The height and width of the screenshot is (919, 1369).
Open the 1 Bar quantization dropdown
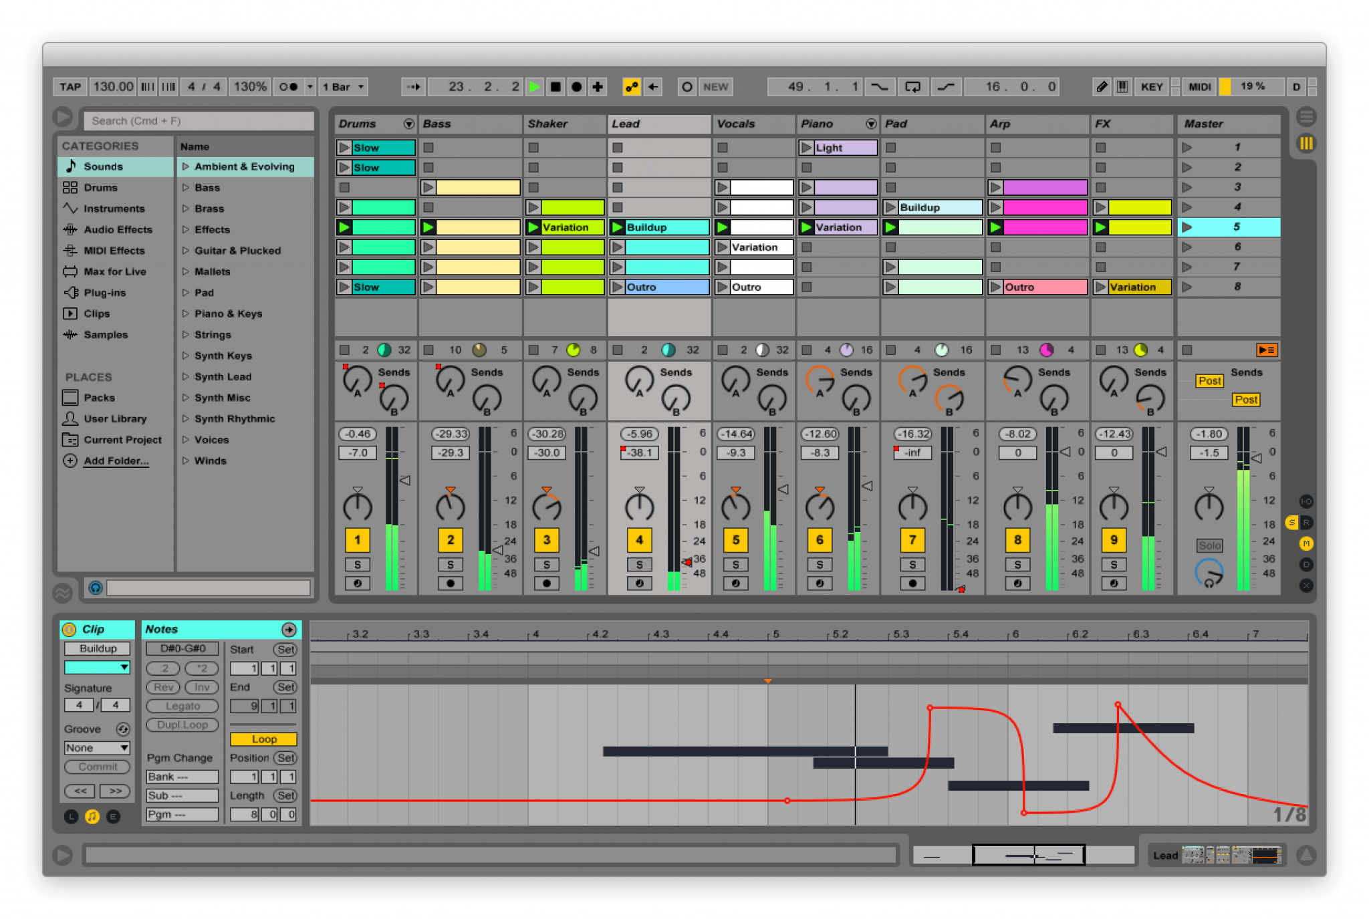coord(342,86)
